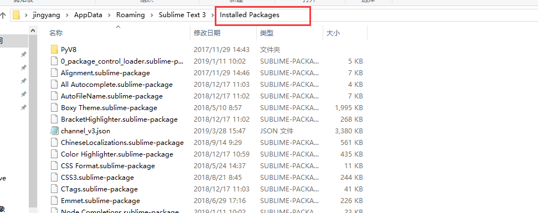Select CSS Format.sublime-package file name
Viewport: 538px width, 213px height.
coord(108,165)
